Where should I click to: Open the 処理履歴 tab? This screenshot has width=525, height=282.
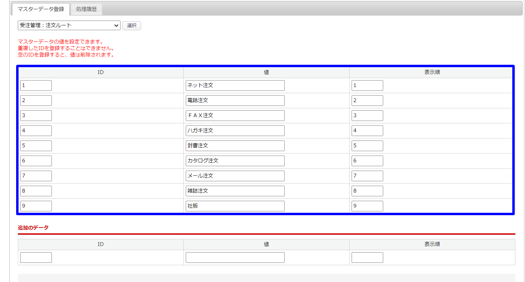click(x=86, y=9)
